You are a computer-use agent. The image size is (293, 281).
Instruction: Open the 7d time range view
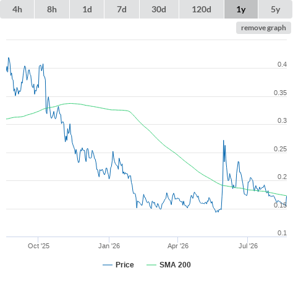tap(122, 9)
